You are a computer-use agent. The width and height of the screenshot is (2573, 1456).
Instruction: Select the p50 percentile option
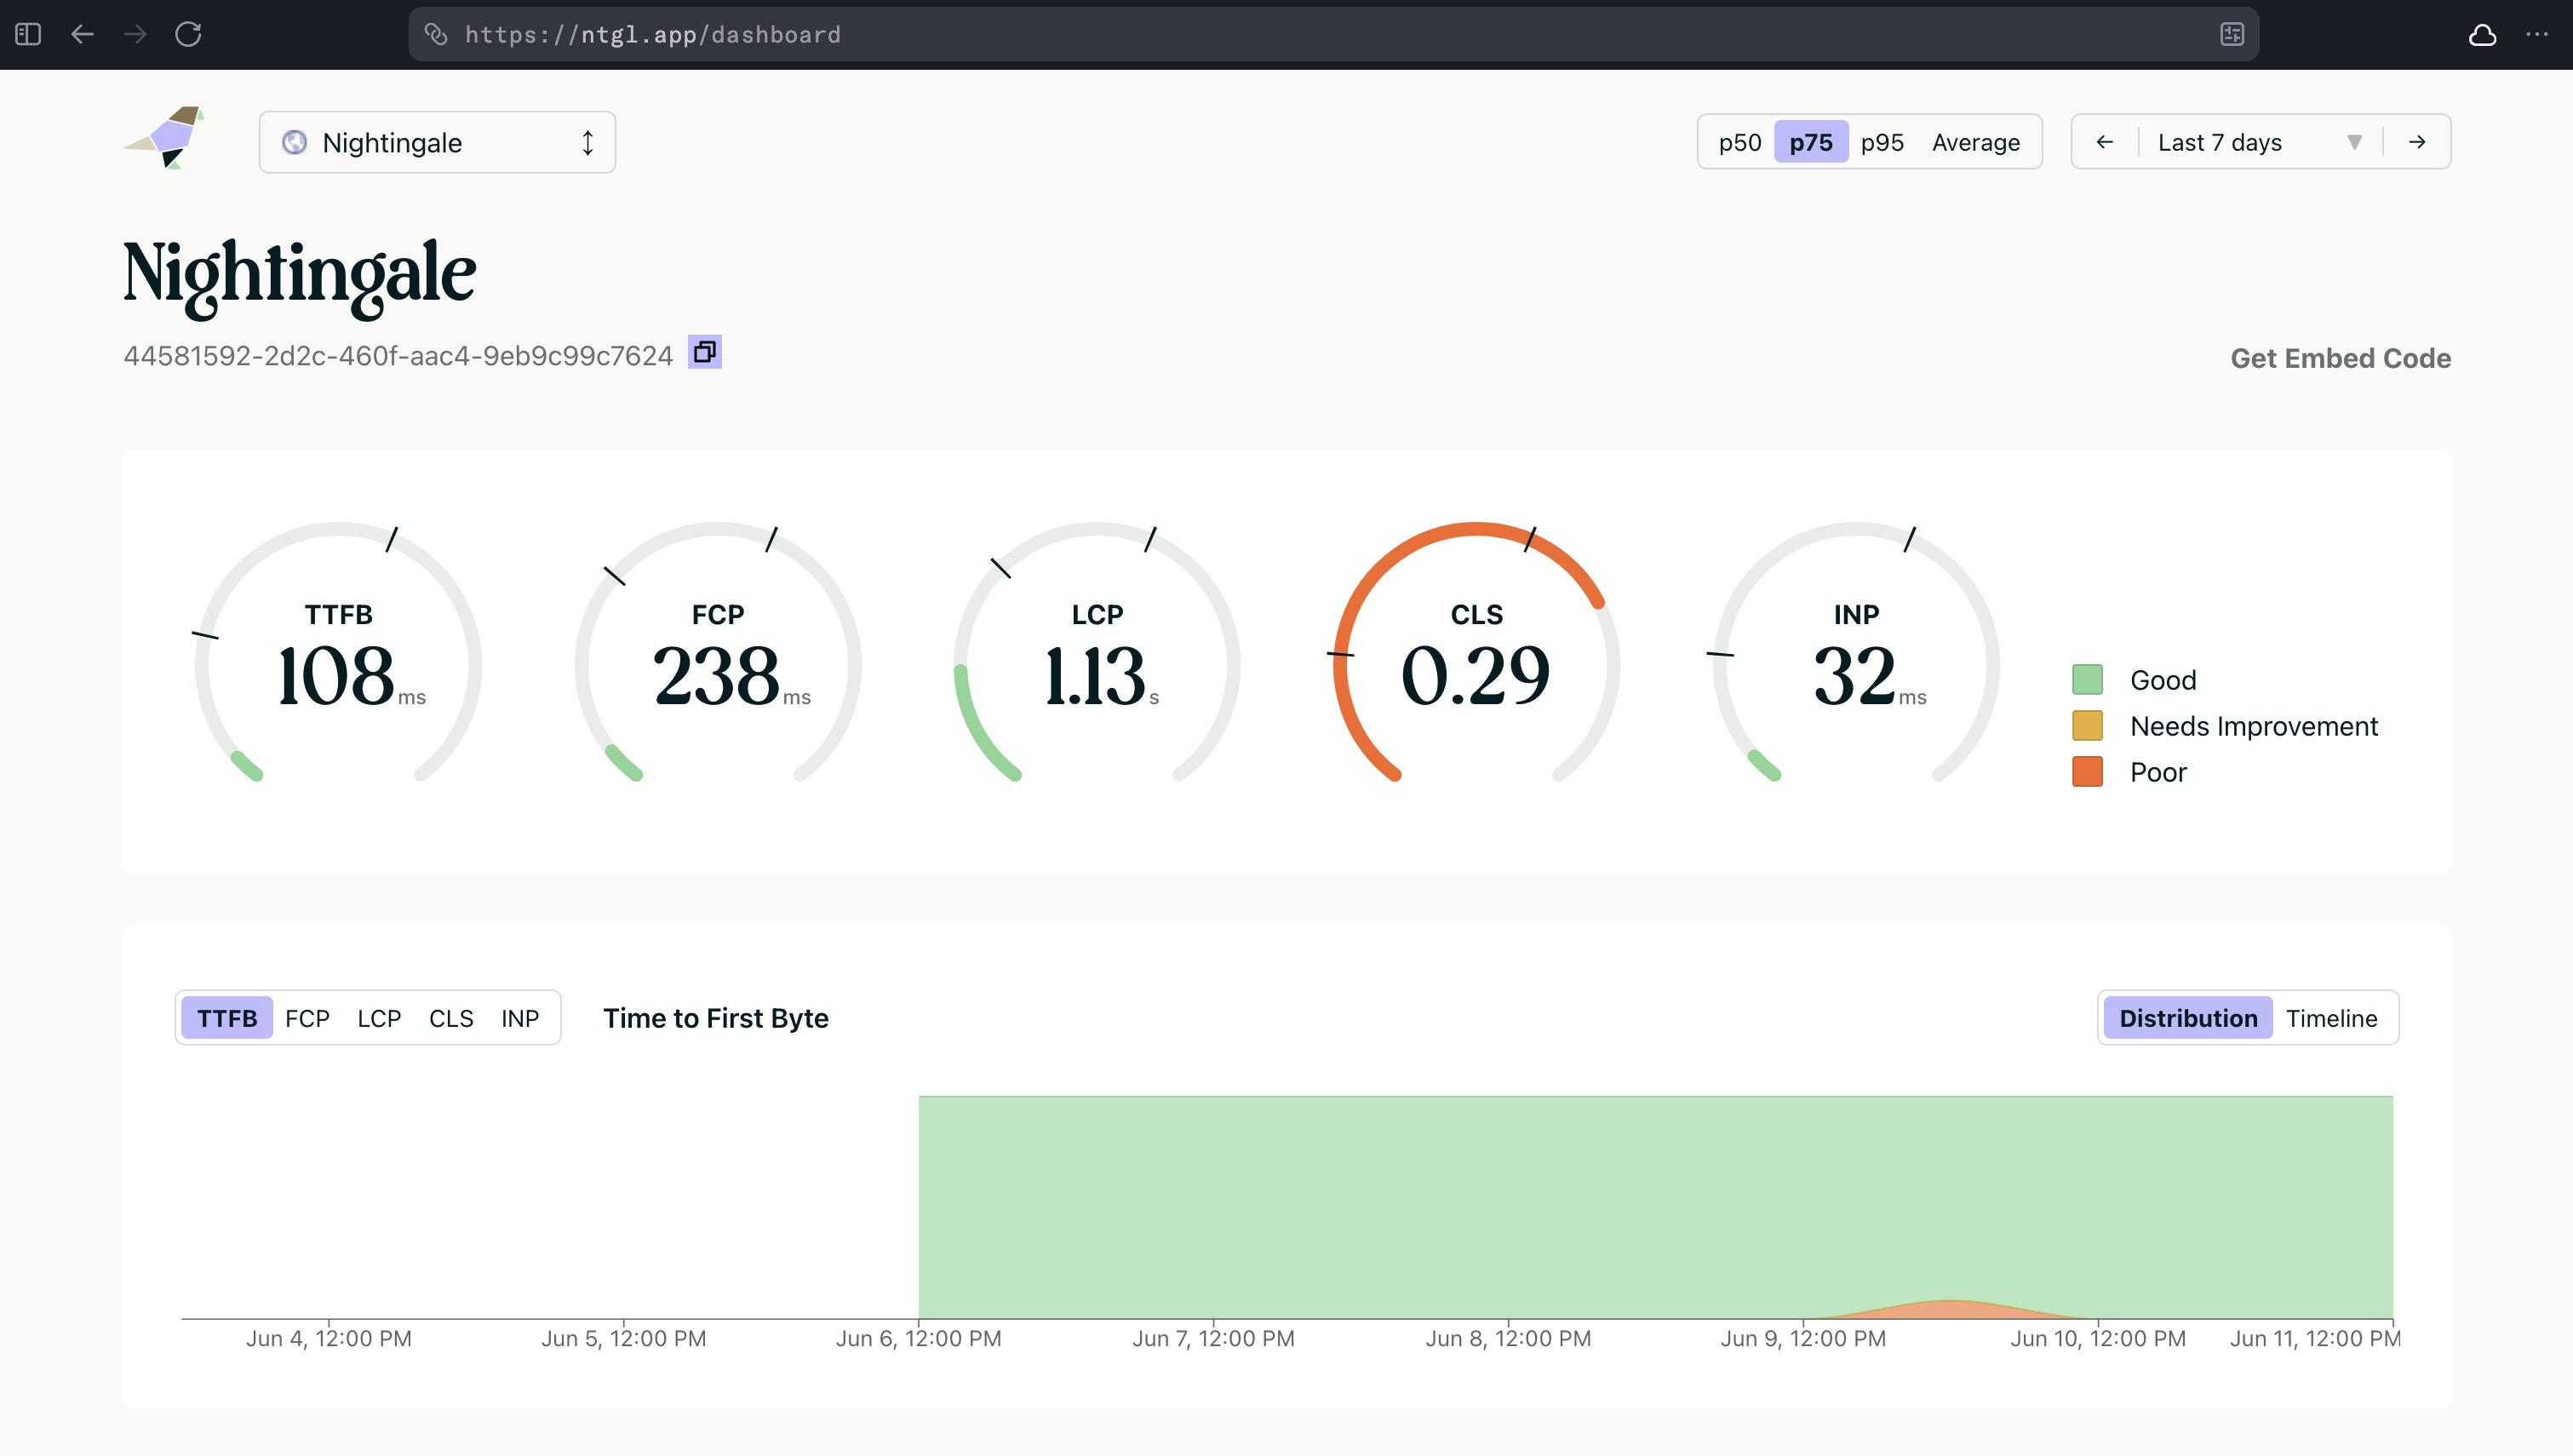pyautogui.click(x=1739, y=142)
